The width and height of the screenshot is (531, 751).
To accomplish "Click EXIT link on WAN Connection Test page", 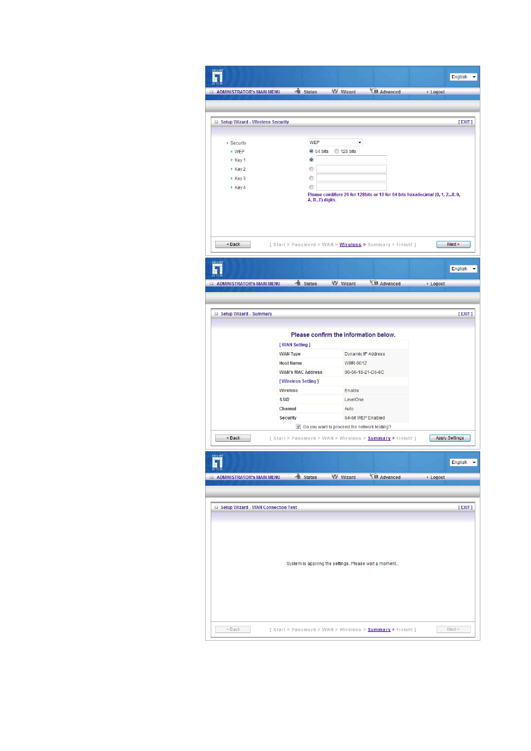I will coord(465,507).
